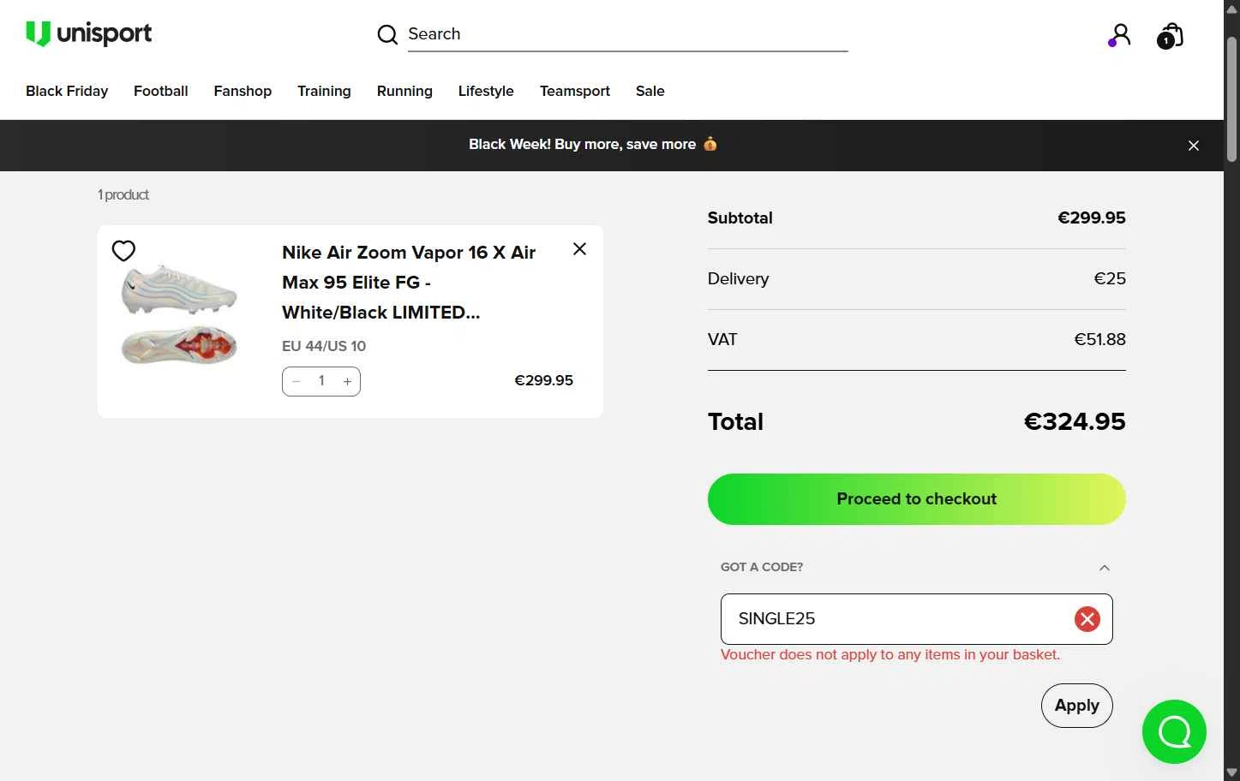Screen dimensions: 1240x781
Task: Open the Running menu
Action: [404, 91]
